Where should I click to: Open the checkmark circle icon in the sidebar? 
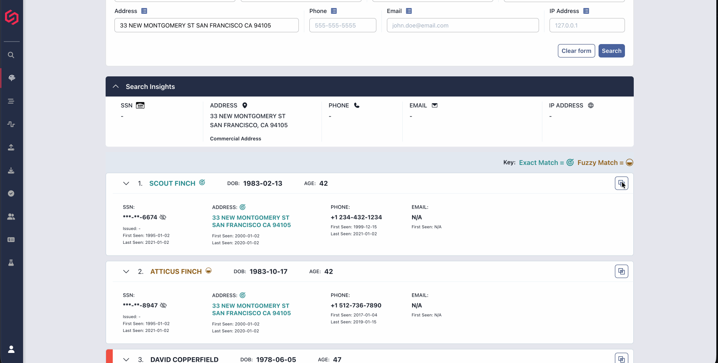click(11, 193)
